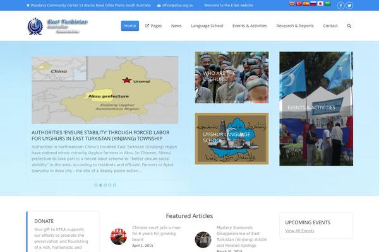The width and height of the screenshot is (379, 252).
Task: Click the Welcome to the ETAA website text
Action: [229, 5]
